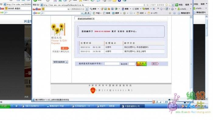The image size is (213, 120).
Task: Click the tracking number input field
Action: pos(112,64)
